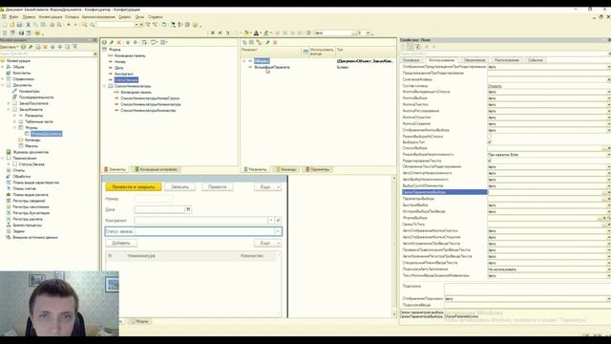Click the Открыть link for Состав команд
Viewport: 611px width, 344px height.
(495, 86)
